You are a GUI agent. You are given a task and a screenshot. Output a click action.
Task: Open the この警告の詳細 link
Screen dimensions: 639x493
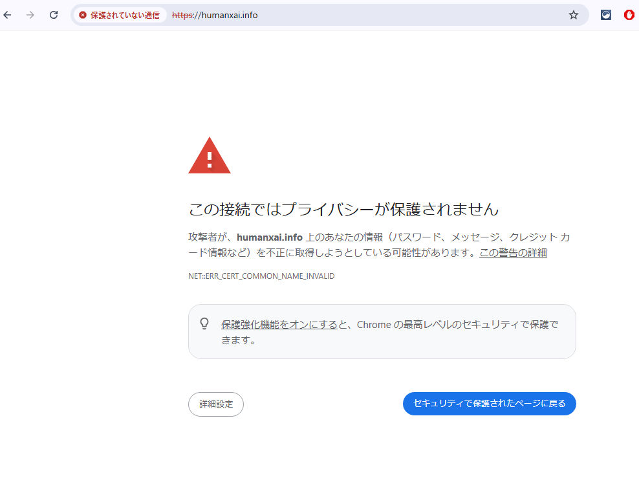513,253
